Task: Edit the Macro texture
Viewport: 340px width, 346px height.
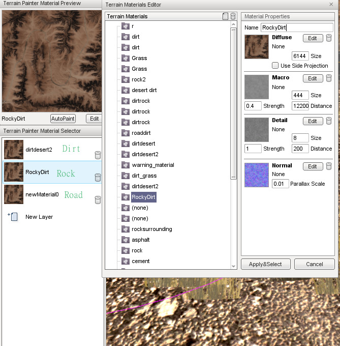Action: (313, 78)
